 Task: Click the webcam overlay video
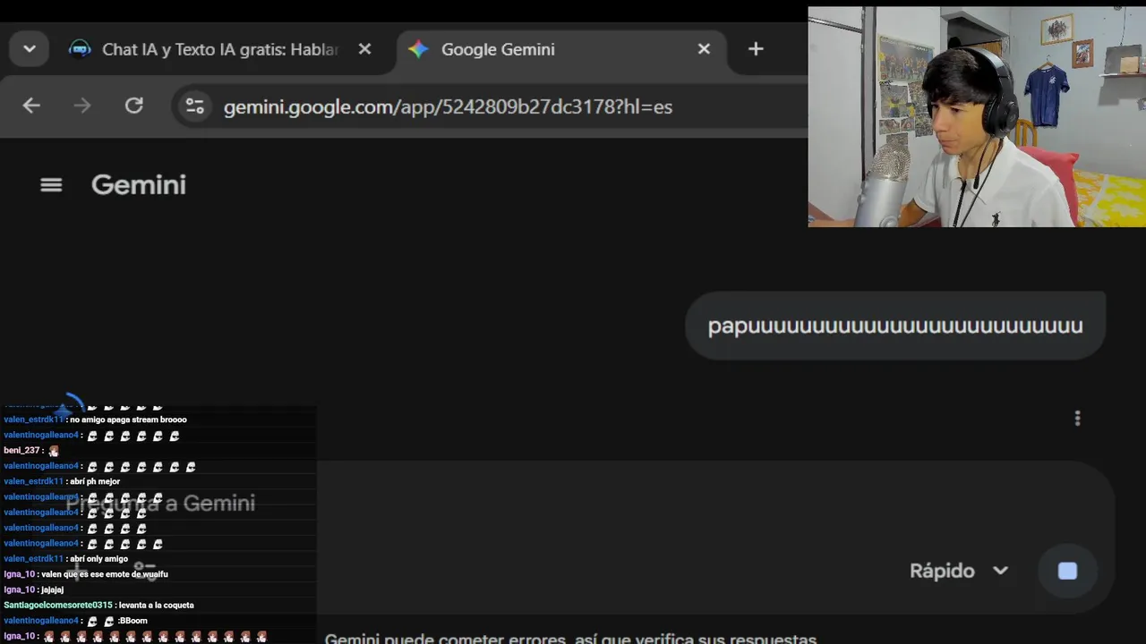977,117
